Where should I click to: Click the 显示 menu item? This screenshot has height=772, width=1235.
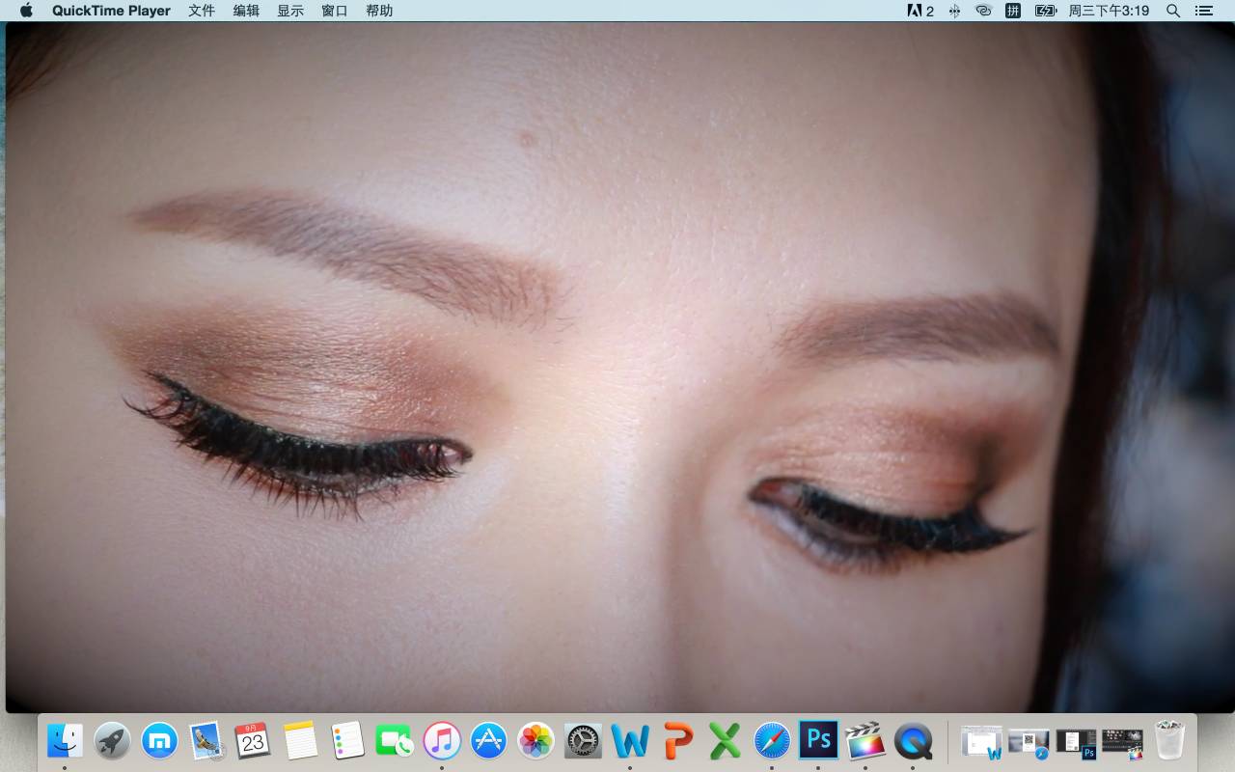[x=290, y=11]
